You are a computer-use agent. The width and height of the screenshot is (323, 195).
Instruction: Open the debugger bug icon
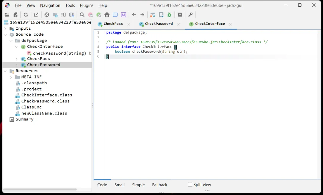170,15
